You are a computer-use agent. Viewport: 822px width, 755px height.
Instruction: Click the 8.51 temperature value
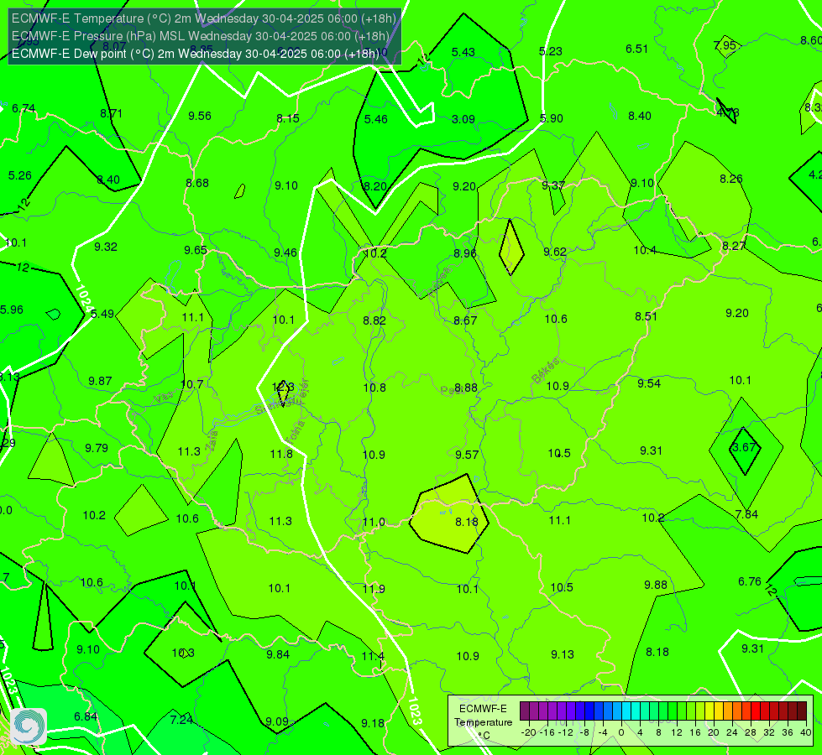[x=646, y=316]
